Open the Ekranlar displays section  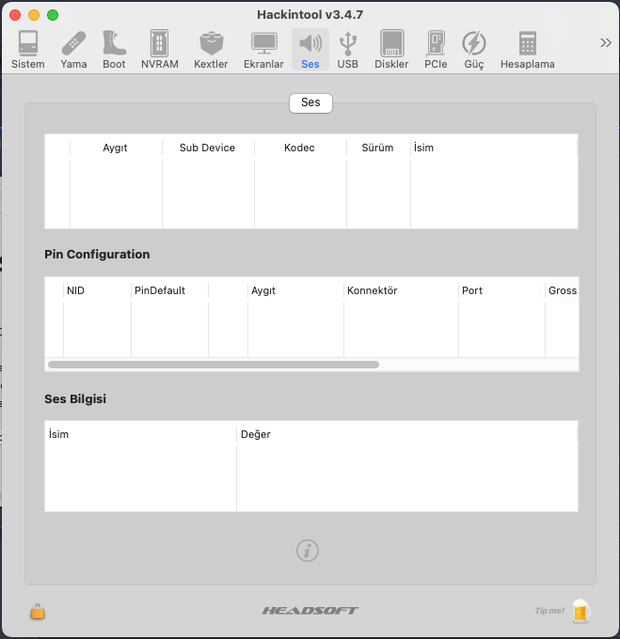pyautogui.click(x=263, y=49)
